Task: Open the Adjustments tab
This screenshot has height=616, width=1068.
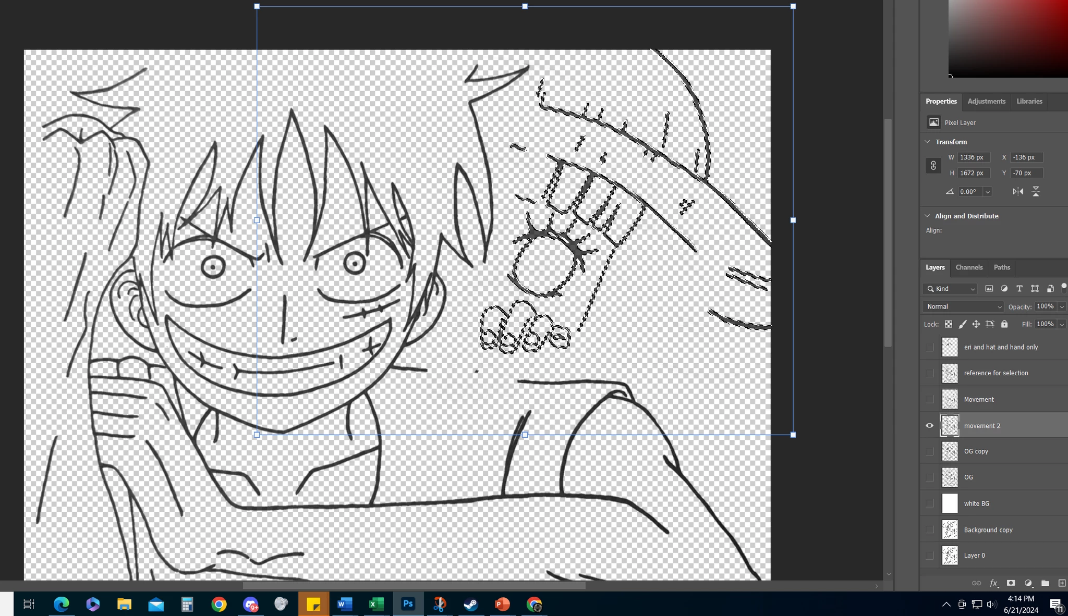Action: click(x=986, y=102)
